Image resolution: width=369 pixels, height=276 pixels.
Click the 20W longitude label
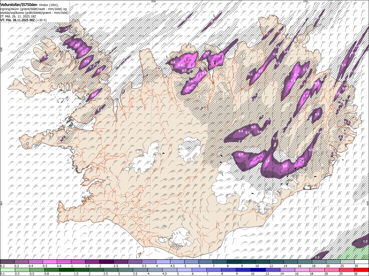coord(153,1)
